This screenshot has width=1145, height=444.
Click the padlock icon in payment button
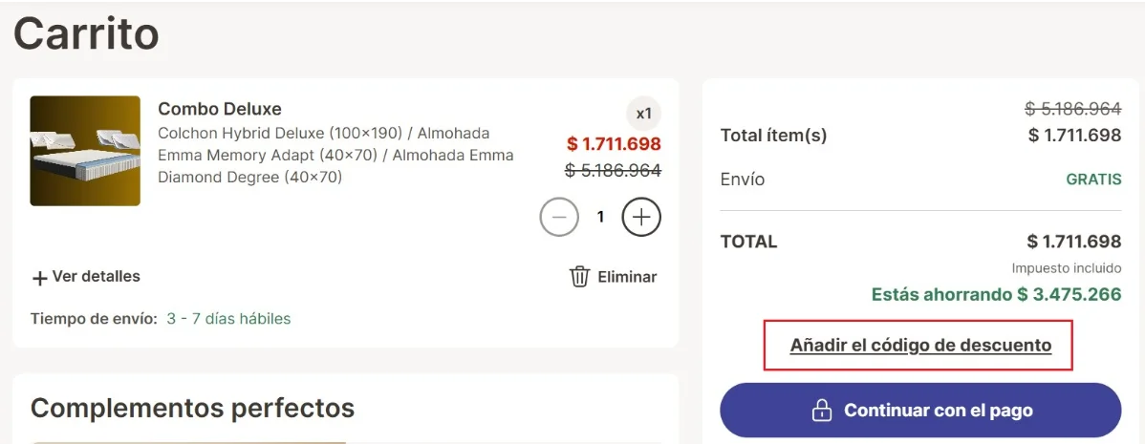point(821,411)
